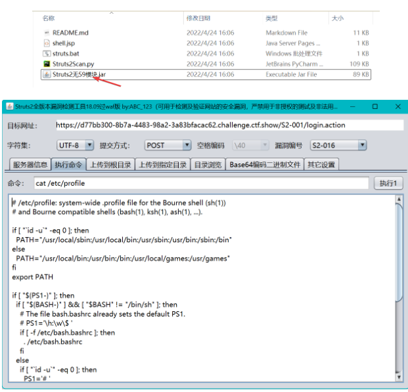The height and width of the screenshot is (392, 408).
Task: Select the Struts2Scan.py PyCharm icon
Action: tap(47, 64)
